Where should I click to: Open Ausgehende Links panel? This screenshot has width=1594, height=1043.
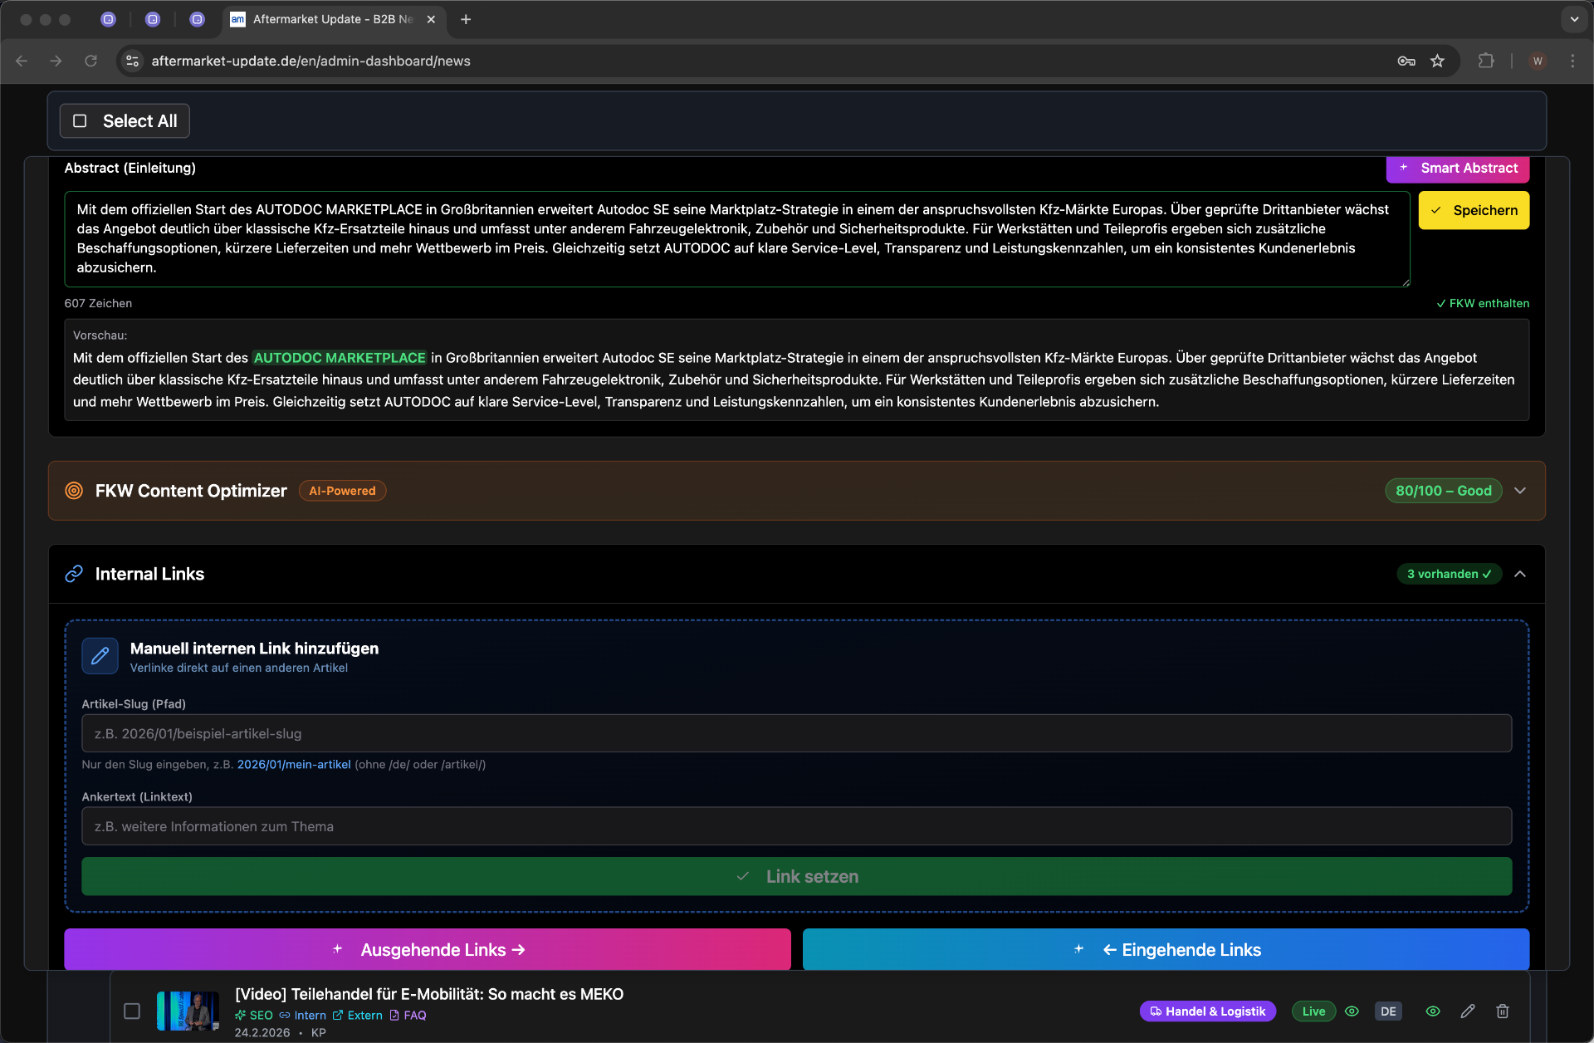[x=428, y=949]
